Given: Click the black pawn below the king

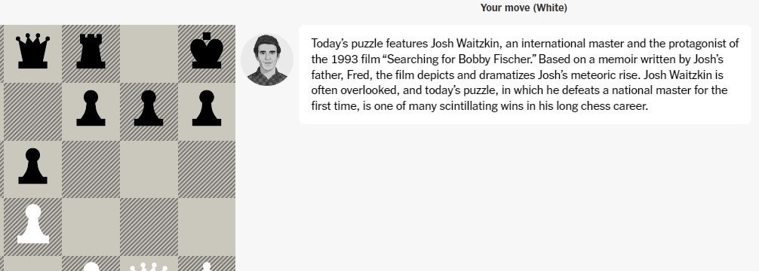Looking at the screenshot, I should coord(207,108).
